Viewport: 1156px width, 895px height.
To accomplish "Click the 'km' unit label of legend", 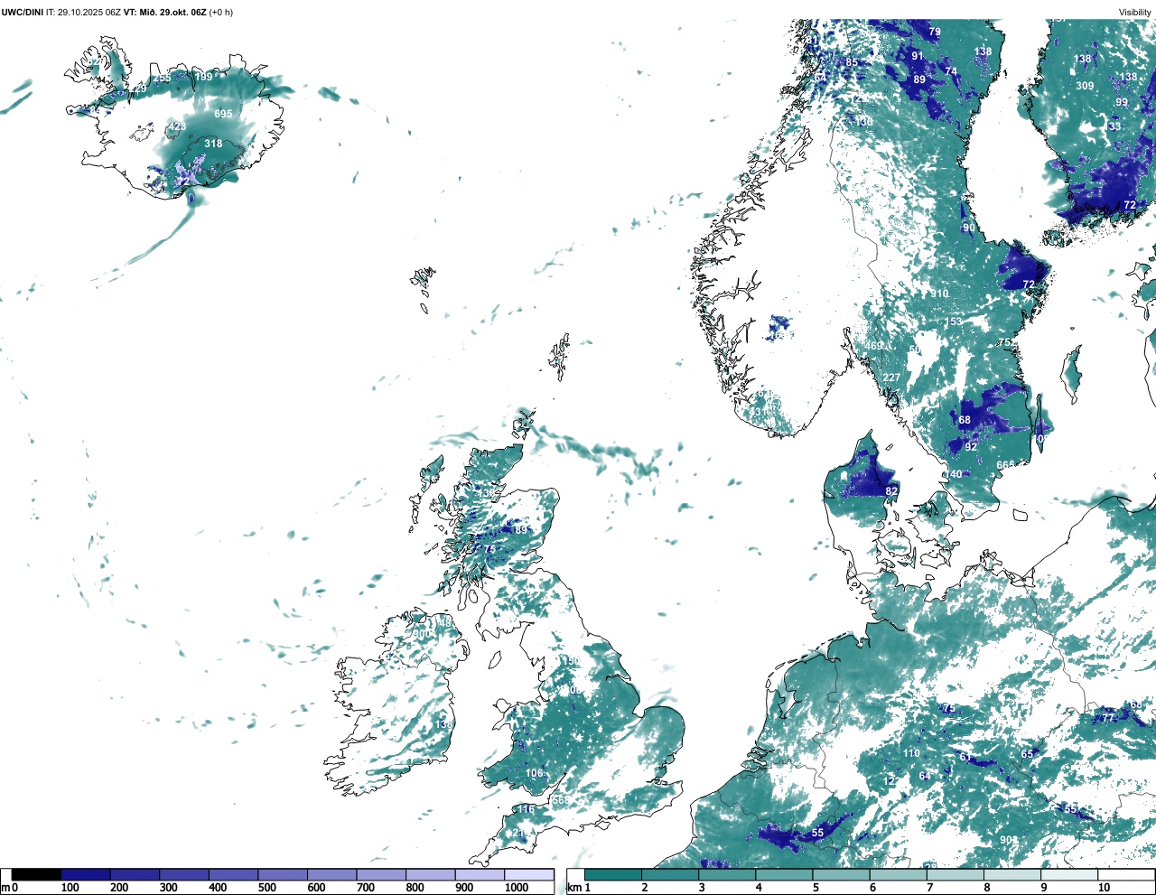I will pos(574,888).
